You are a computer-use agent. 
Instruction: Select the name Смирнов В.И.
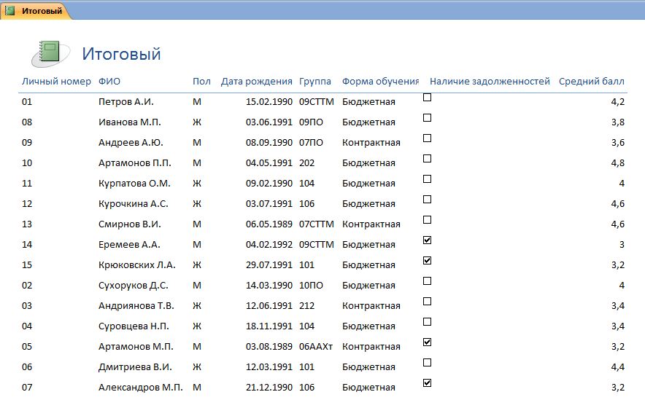click(130, 224)
